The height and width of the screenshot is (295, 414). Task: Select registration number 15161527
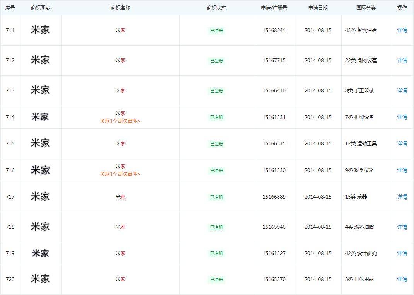pos(274,254)
